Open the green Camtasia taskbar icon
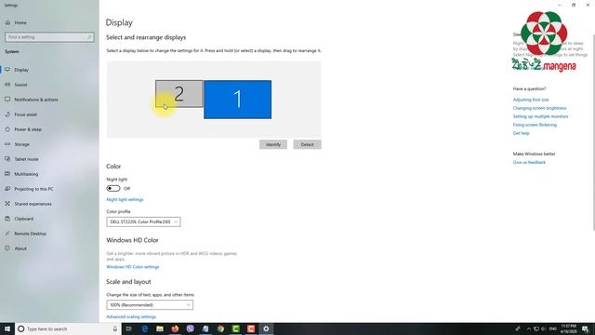Screen dimensions: 595x335 (x=235, y=328)
